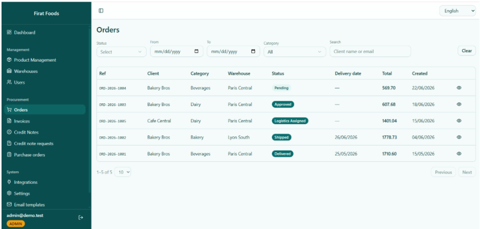
Task: Click the Previous page button
Action: (443, 172)
